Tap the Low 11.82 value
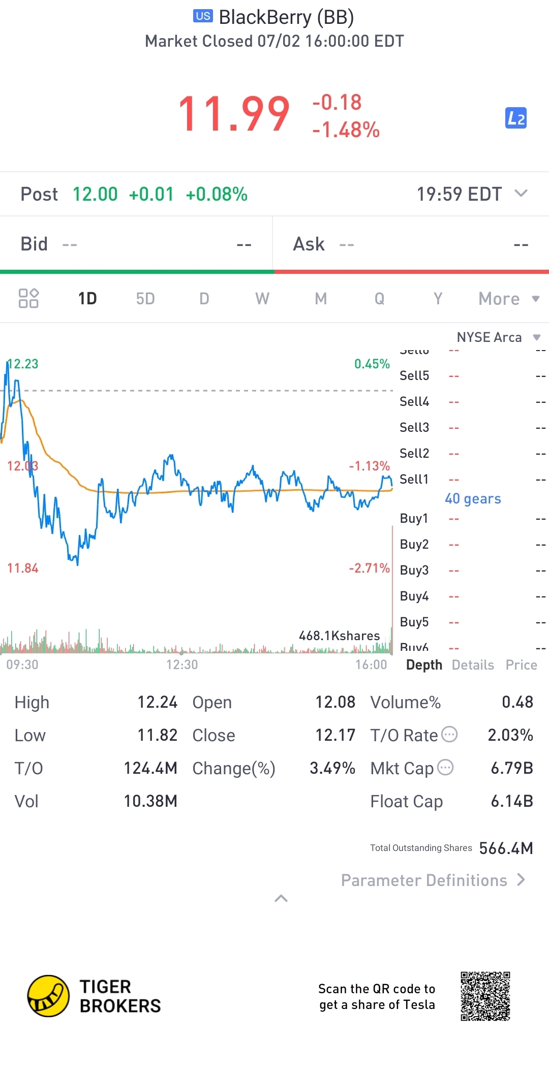This screenshot has height=1073, width=549. 158,735
